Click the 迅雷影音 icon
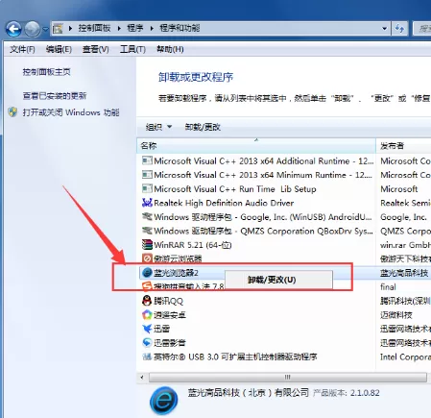 [147, 343]
